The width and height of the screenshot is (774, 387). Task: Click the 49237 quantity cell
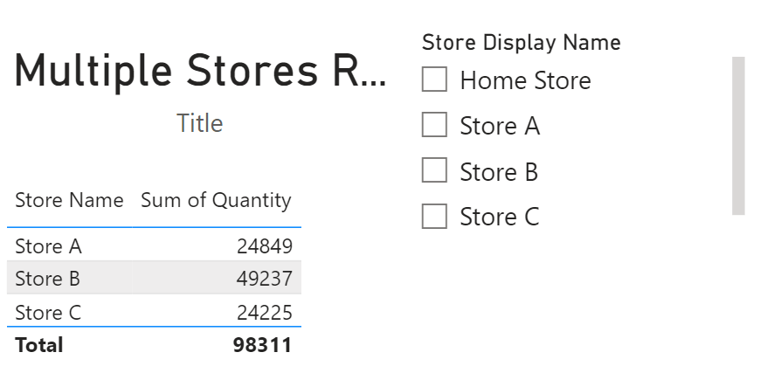click(264, 280)
